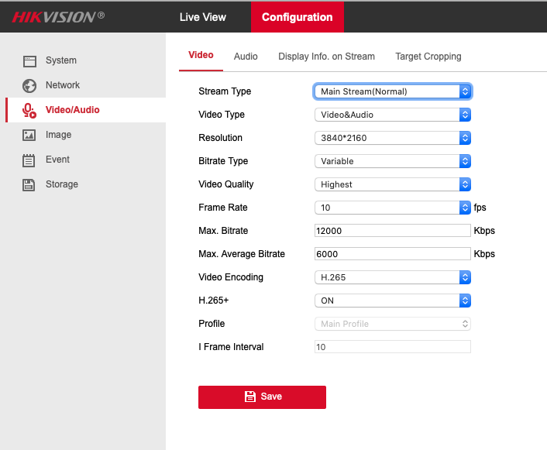Click the Video/Audio microphone icon
Screen dimensions: 547x450
(x=29, y=110)
